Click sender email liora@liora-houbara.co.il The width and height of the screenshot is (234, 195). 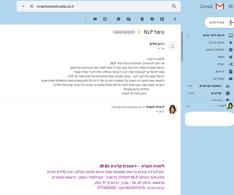[x=128, y=107]
